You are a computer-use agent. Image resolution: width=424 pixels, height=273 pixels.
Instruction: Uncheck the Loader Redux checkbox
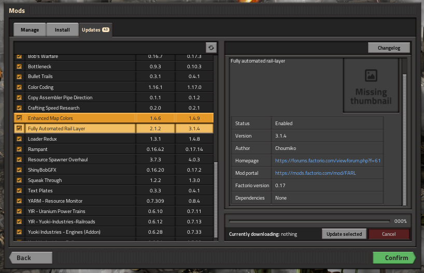(19, 139)
